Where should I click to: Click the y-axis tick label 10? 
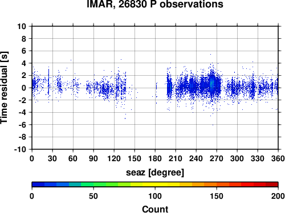pos(22,26)
